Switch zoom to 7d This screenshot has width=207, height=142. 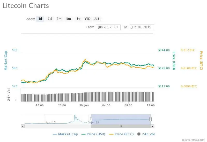coord(50,19)
